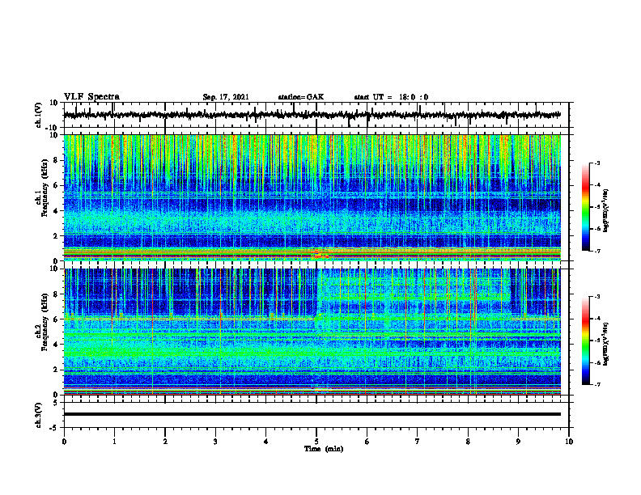This screenshot has height=495, width=641.
Task: Click inside the ch.2 spectrogram panel
Action: (312, 332)
